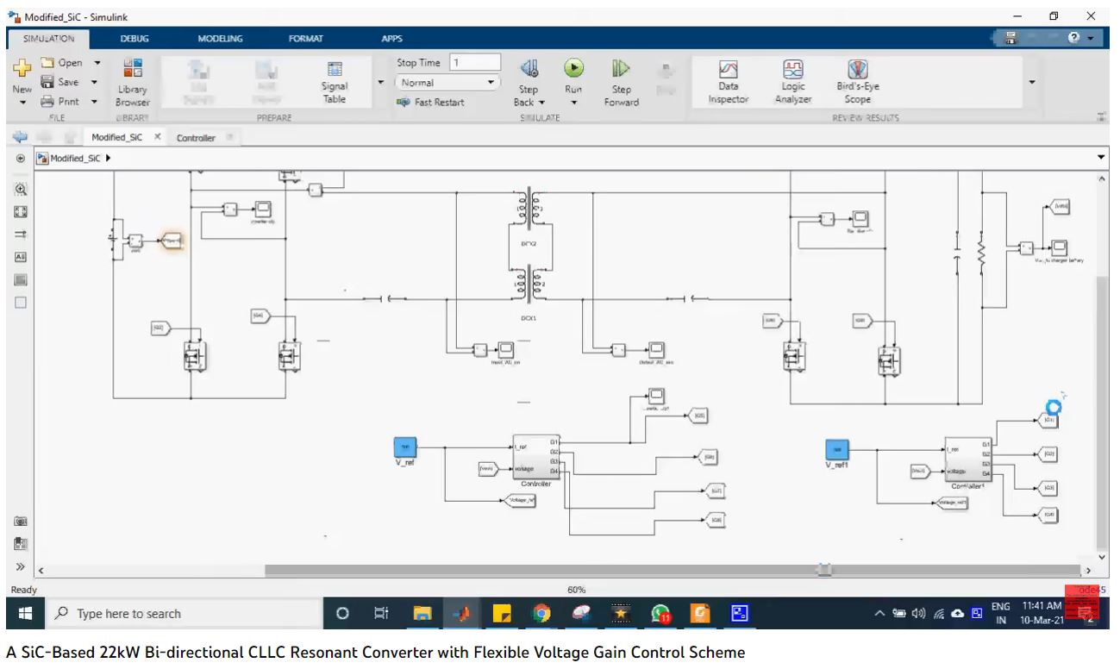Open the New dropdown arrow
The image size is (1120, 669).
click(x=22, y=103)
